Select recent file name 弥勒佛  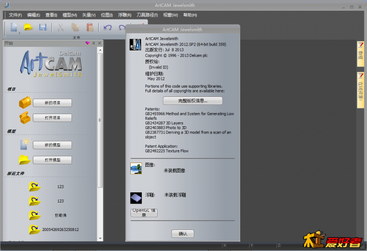[x=61, y=215]
